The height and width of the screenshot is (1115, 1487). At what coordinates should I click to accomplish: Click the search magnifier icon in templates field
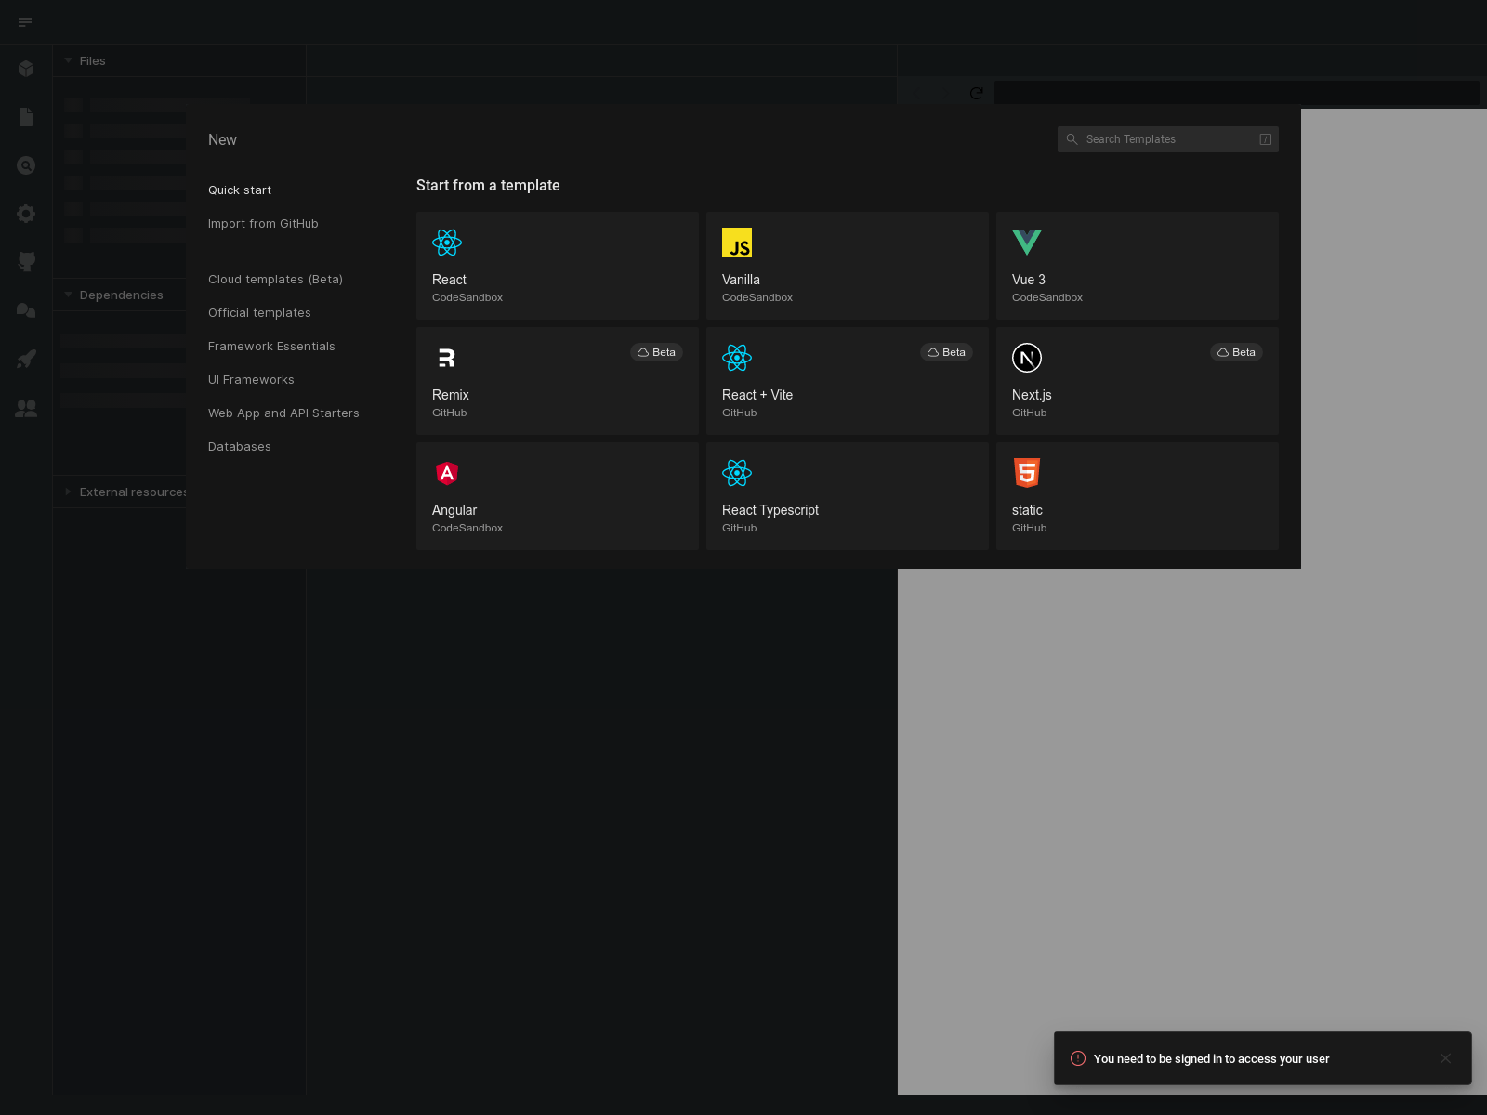[x=1072, y=139]
